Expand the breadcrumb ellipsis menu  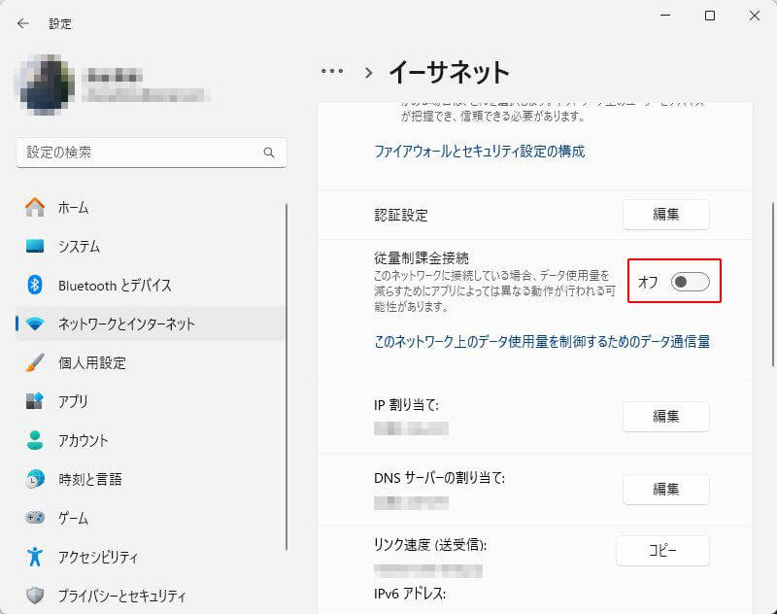click(x=332, y=71)
